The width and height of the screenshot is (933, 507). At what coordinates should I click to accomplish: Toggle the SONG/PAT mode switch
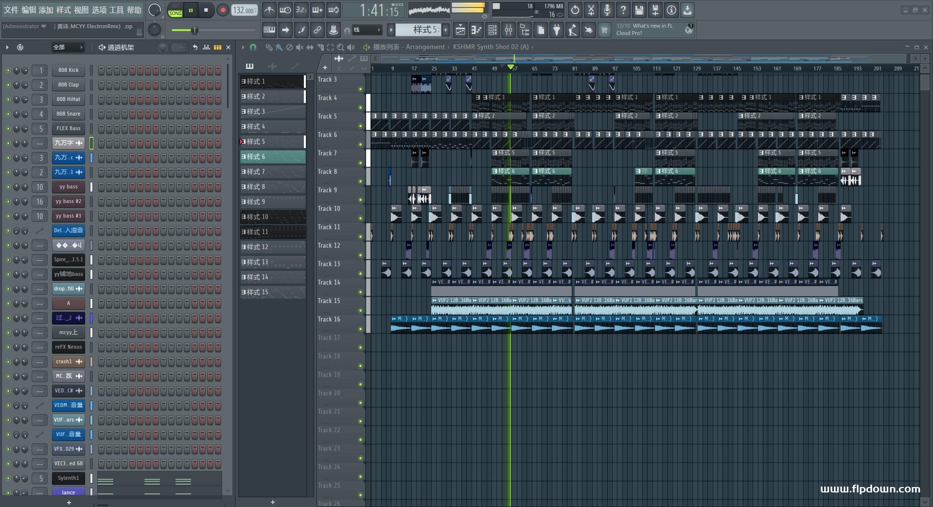click(175, 10)
